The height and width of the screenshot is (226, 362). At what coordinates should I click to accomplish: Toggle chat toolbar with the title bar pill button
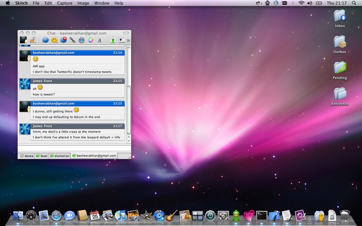(x=126, y=33)
